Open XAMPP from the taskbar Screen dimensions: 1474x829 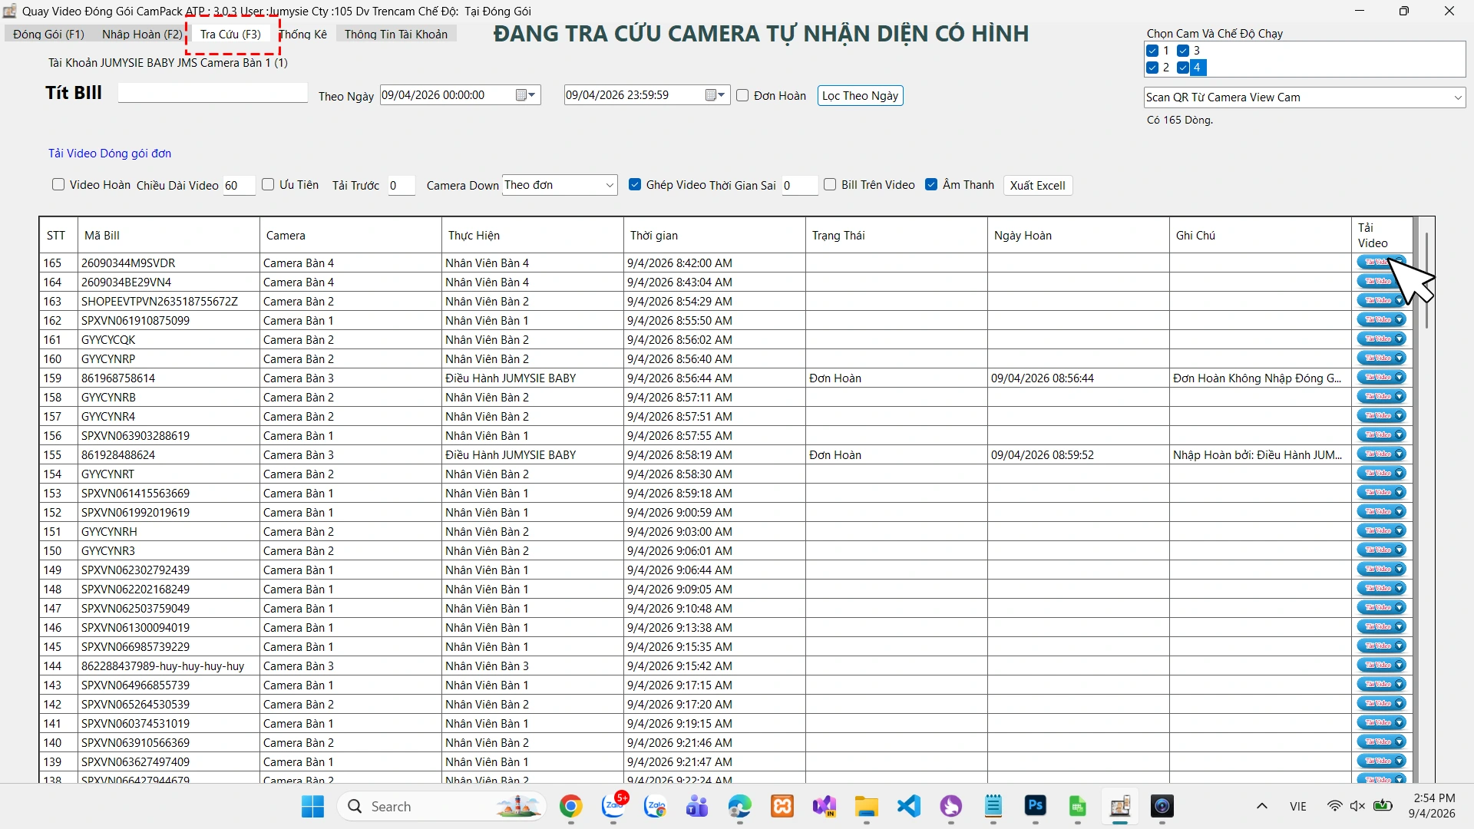(x=782, y=807)
